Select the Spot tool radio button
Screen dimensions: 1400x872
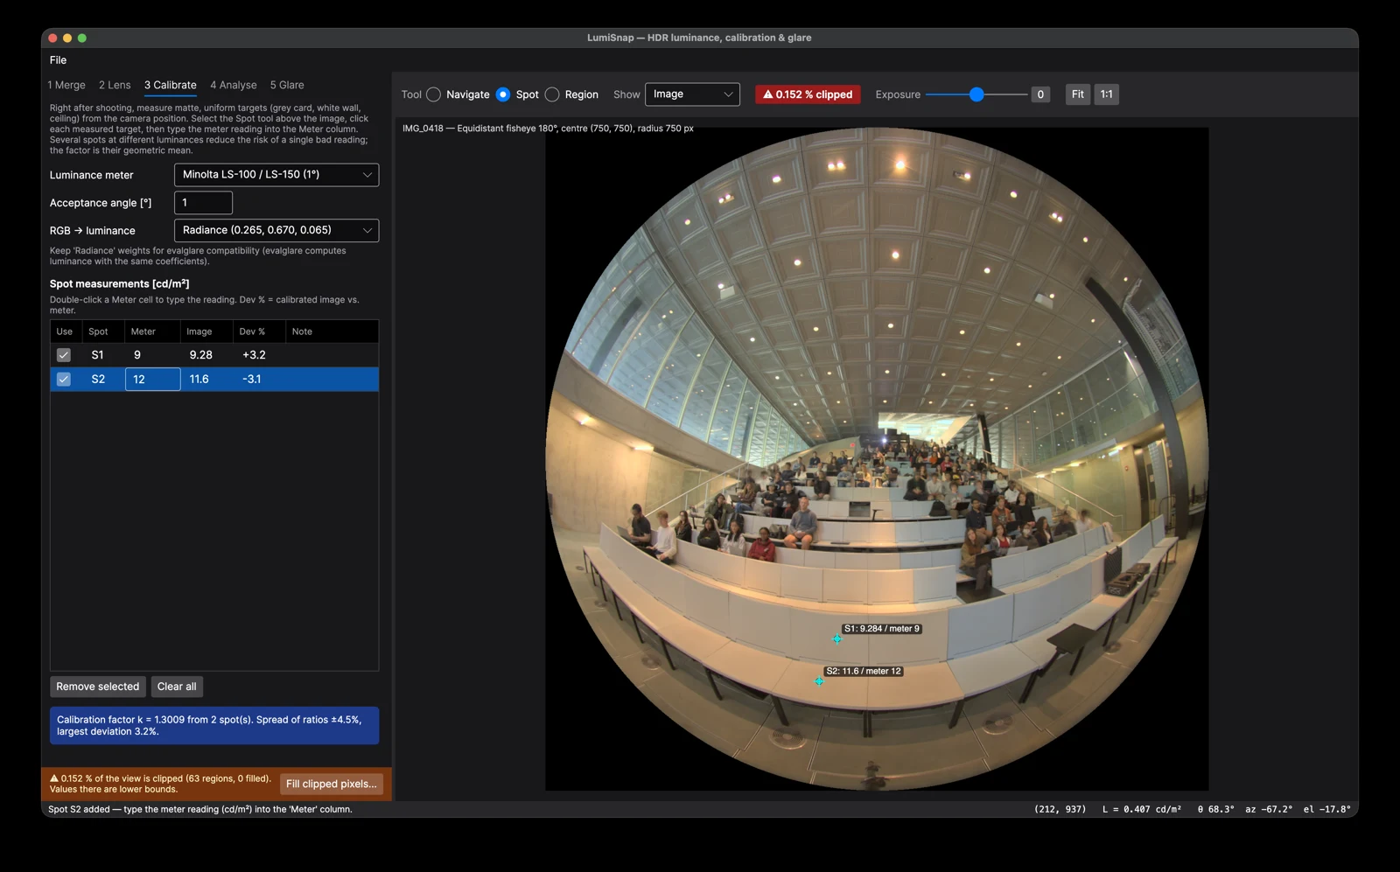[503, 94]
